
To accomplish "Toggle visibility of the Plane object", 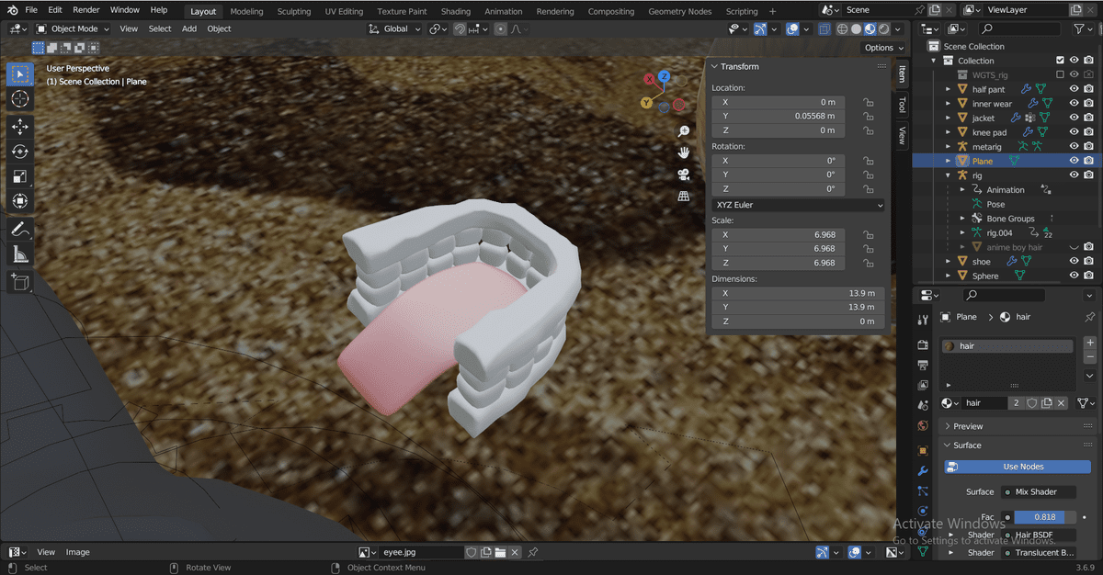I will 1074,161.
